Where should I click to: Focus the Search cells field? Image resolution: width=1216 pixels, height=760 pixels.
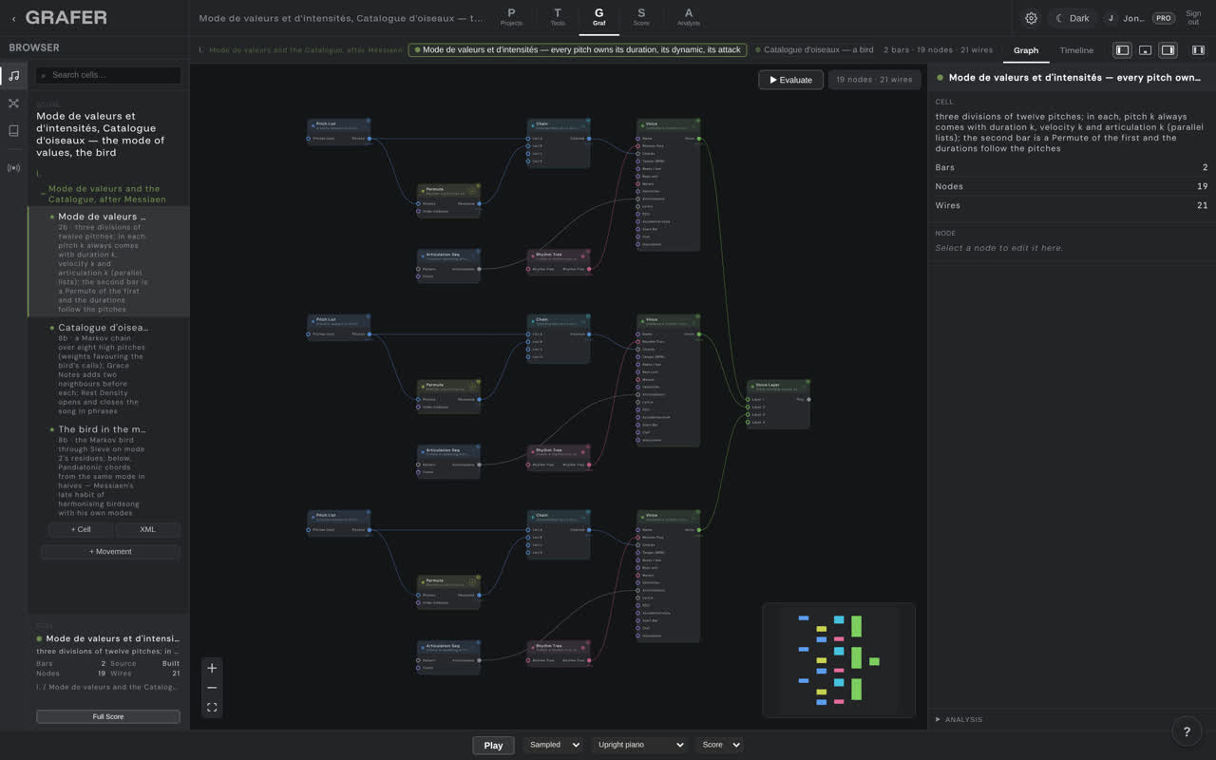pos(108,75)
